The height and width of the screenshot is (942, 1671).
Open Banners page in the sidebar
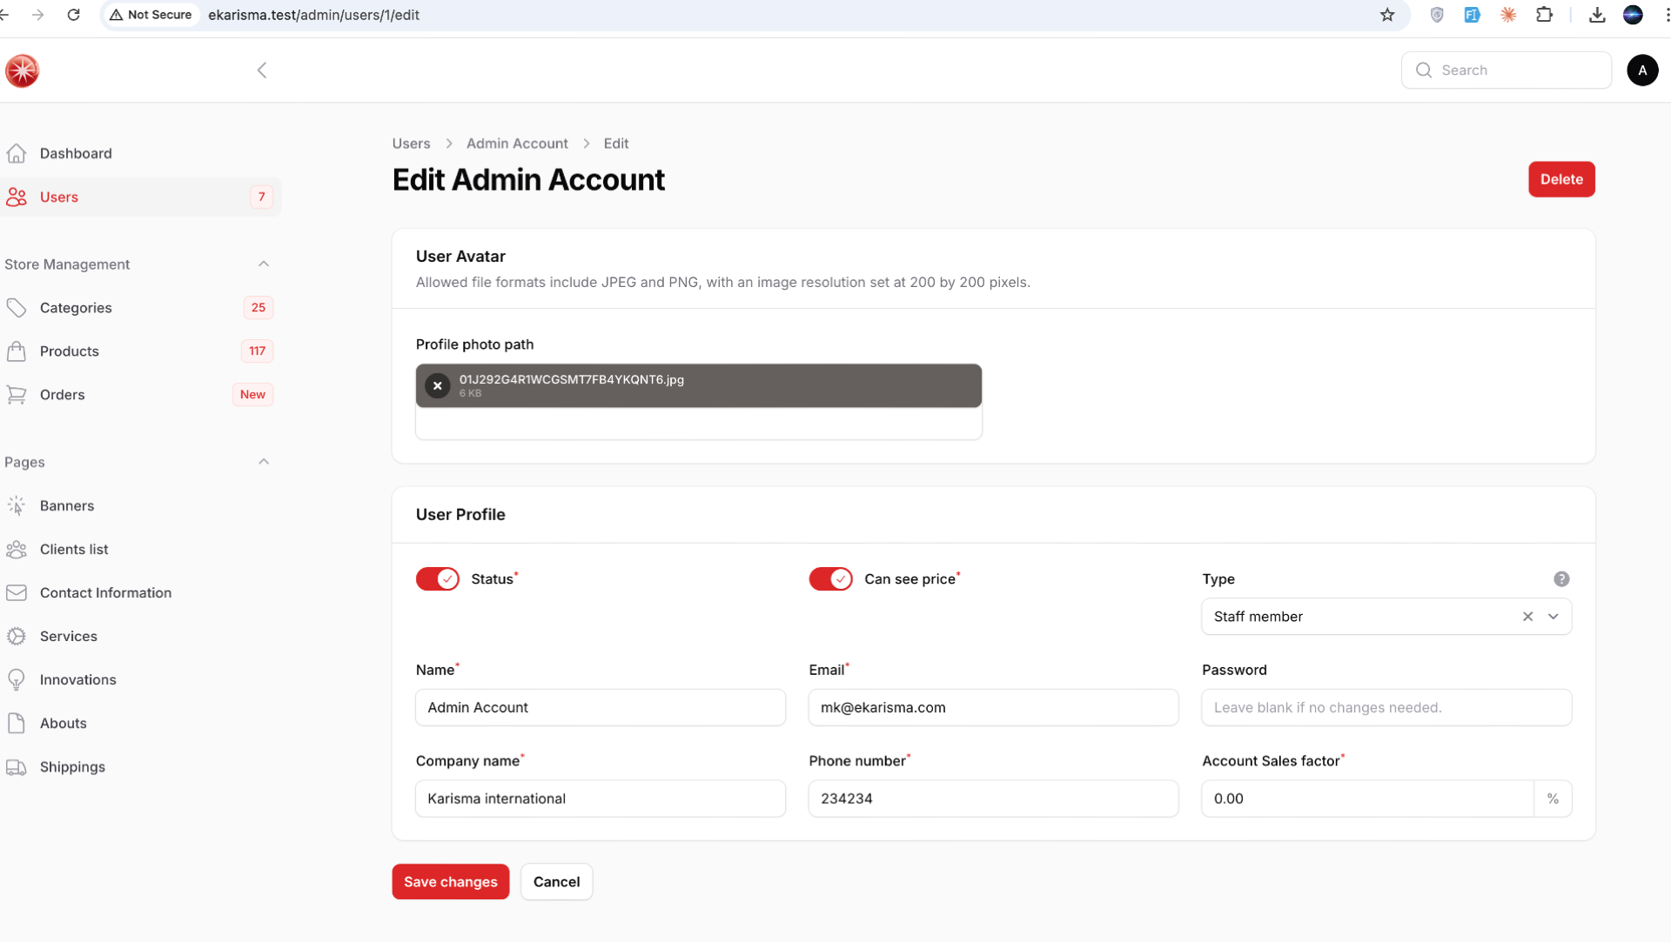pos(67,506)
